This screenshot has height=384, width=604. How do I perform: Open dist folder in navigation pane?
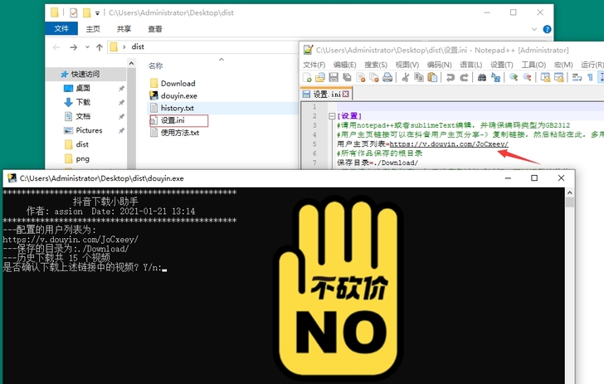[81, 144]
